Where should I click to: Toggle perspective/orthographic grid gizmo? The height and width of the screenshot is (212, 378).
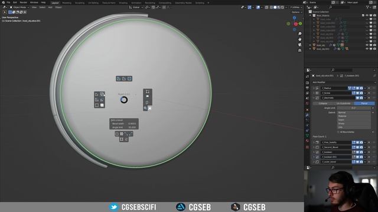pyautogui.click(x=299, y=50)
